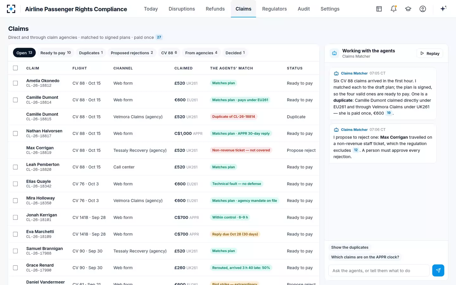This screenshot has width=456, height=285.
Task: Click 'Reply due Oct 28 (30 days)' badge
Action: tap(235, 234)
